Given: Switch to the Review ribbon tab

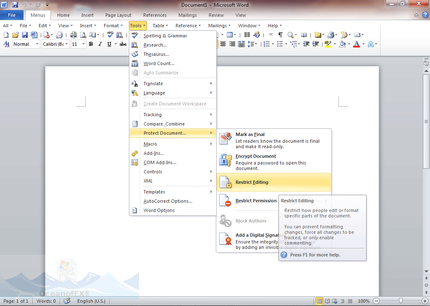Looking at the screenshot, I should pyautogui.click(x=216, y=16).
